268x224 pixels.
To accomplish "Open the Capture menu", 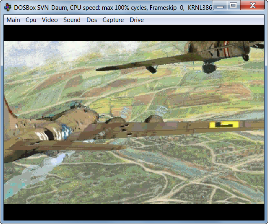I will click(113, 20).
